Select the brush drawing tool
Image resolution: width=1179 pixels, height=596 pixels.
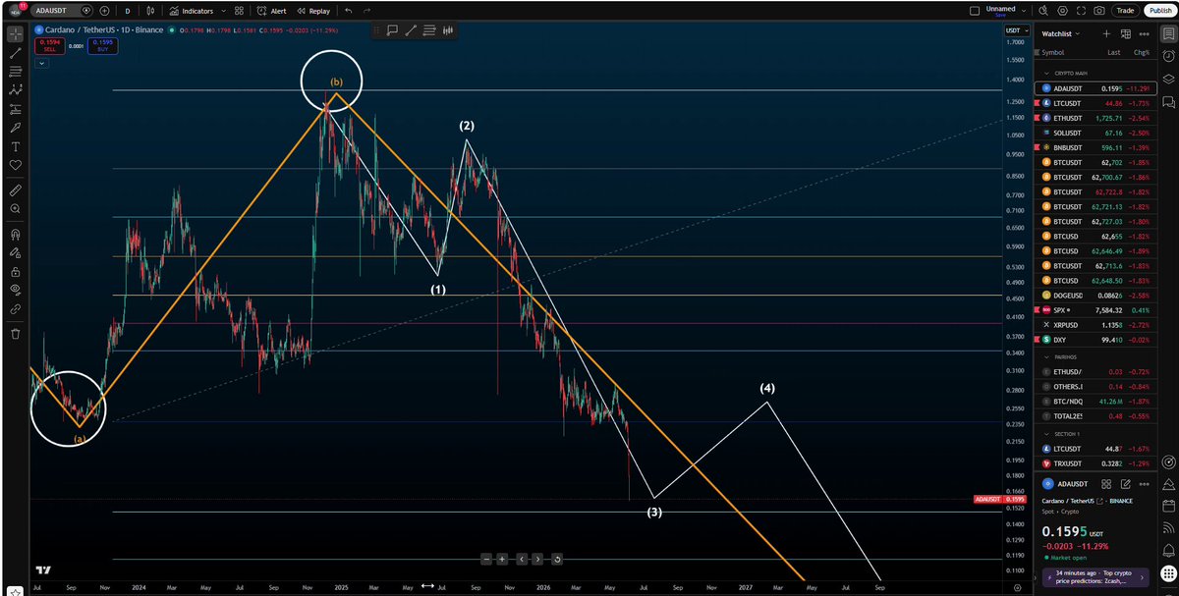16,127
